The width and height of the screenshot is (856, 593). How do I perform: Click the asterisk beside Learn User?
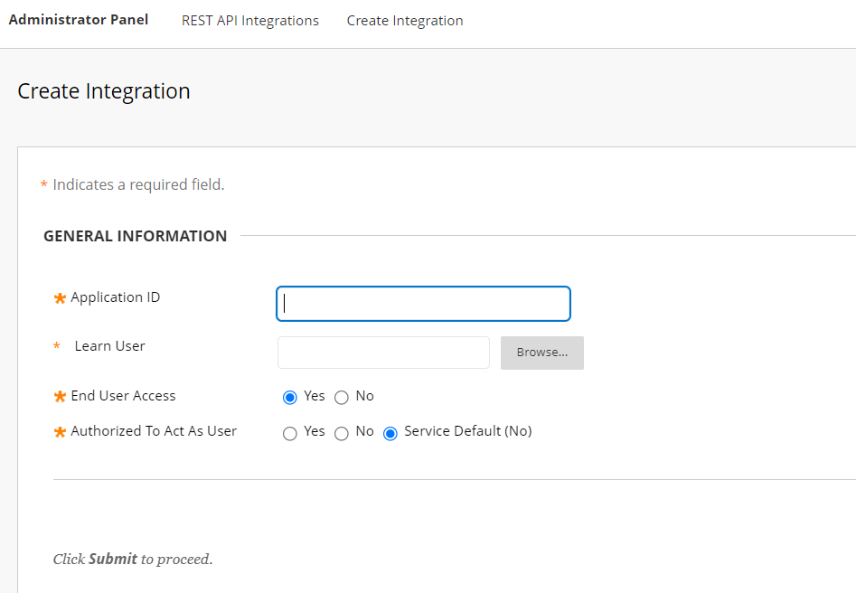tap(57, 346)
